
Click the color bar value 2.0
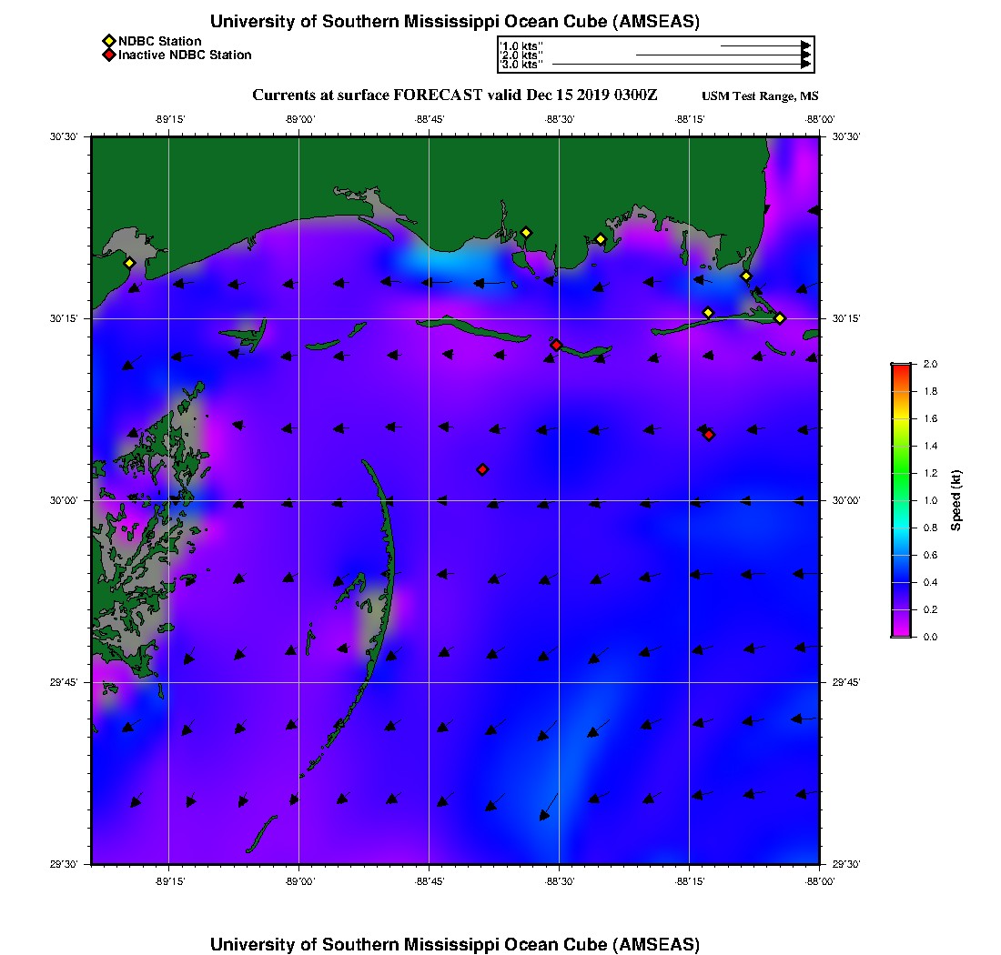click(930, 364)
